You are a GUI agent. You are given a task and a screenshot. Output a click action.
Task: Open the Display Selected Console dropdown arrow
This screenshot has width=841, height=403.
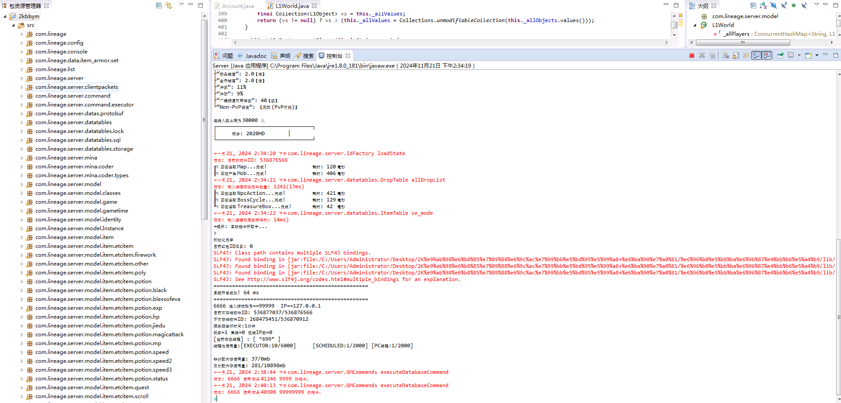pos(799,55)
